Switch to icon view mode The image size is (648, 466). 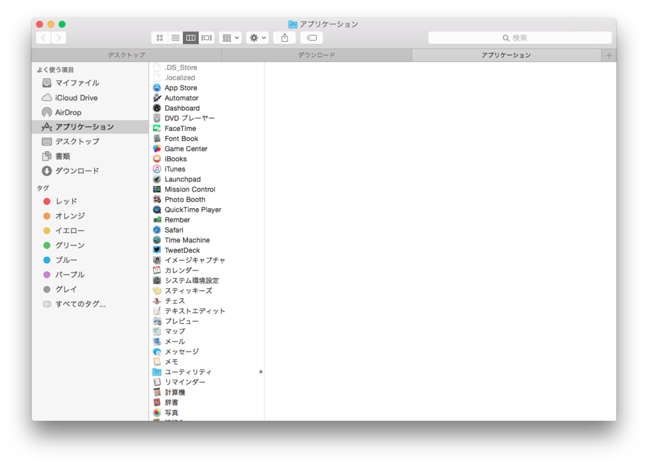point(159,38)
